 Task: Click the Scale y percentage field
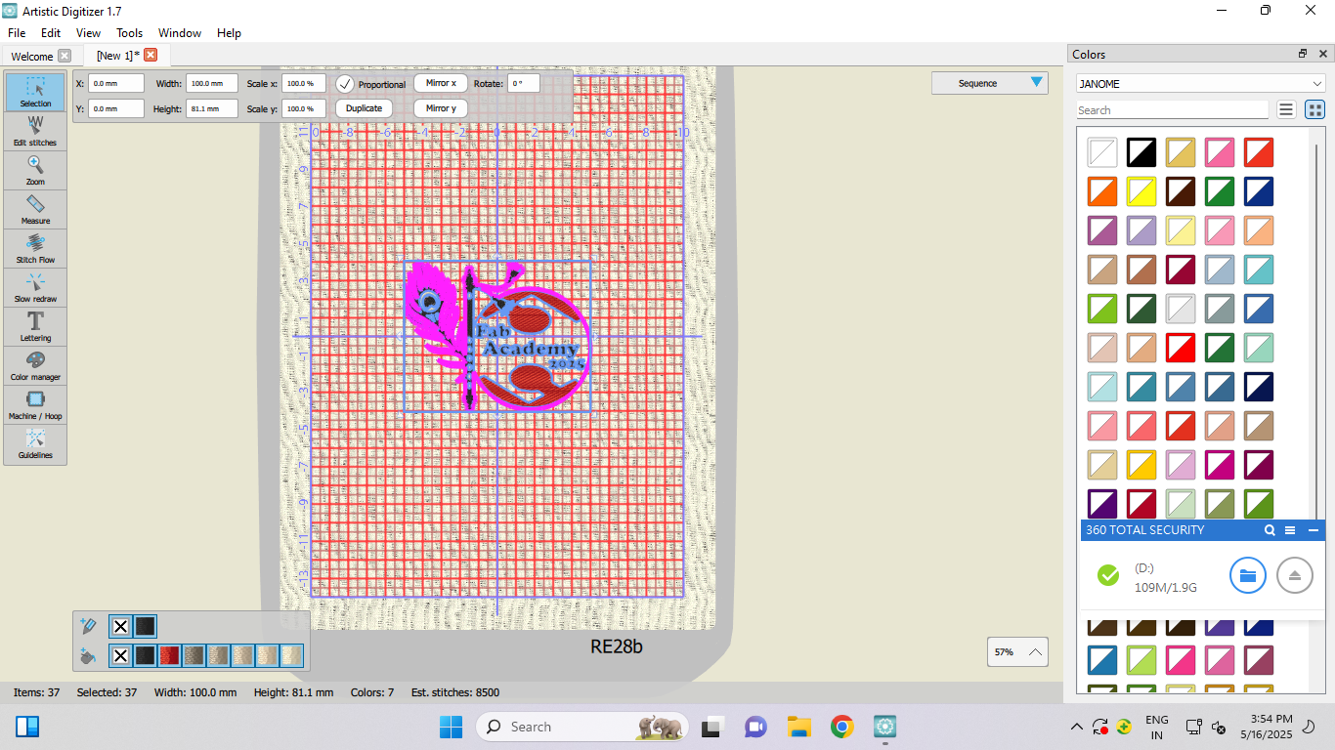tap(304, 109)
